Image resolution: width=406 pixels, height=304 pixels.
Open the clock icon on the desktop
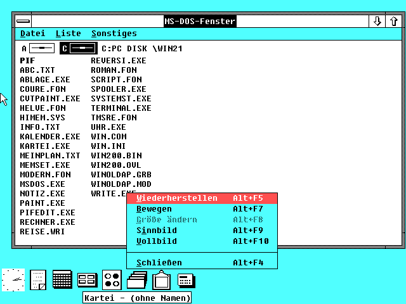coord(13,280)
